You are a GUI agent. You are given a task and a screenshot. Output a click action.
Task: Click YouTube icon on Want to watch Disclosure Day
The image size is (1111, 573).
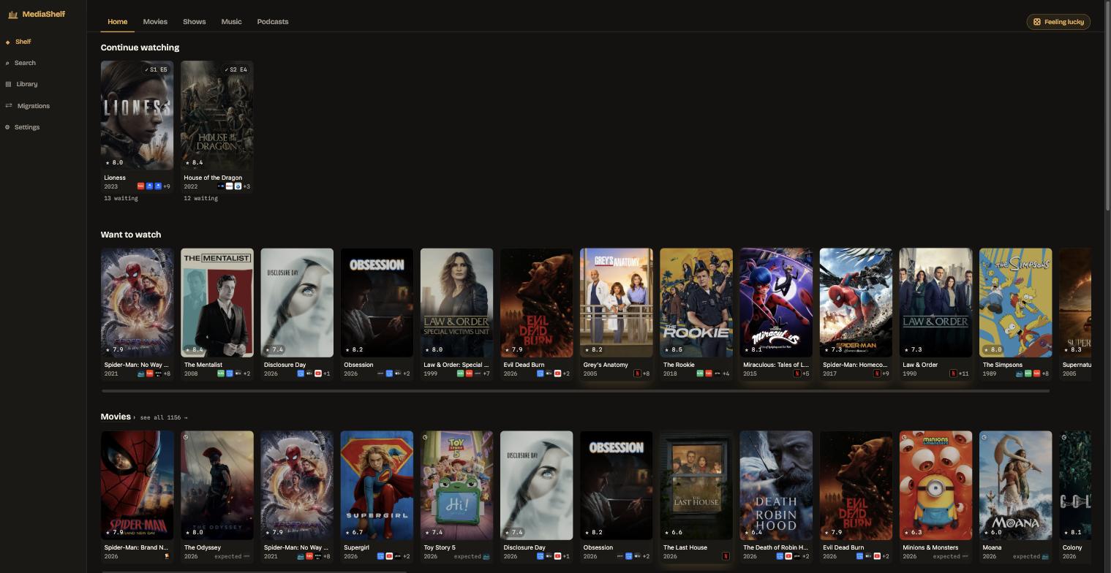[317, 373]
